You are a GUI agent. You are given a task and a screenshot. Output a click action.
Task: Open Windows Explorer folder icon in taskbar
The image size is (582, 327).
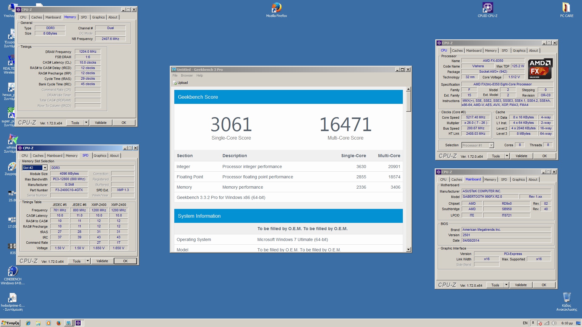[x=38, y=323]
